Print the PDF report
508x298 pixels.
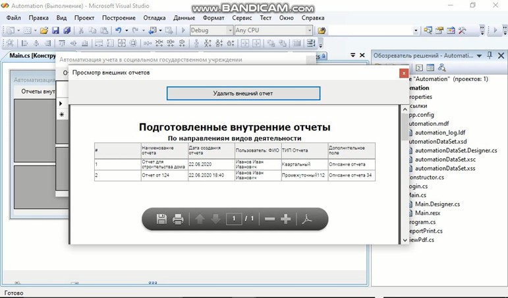point(178,220)
